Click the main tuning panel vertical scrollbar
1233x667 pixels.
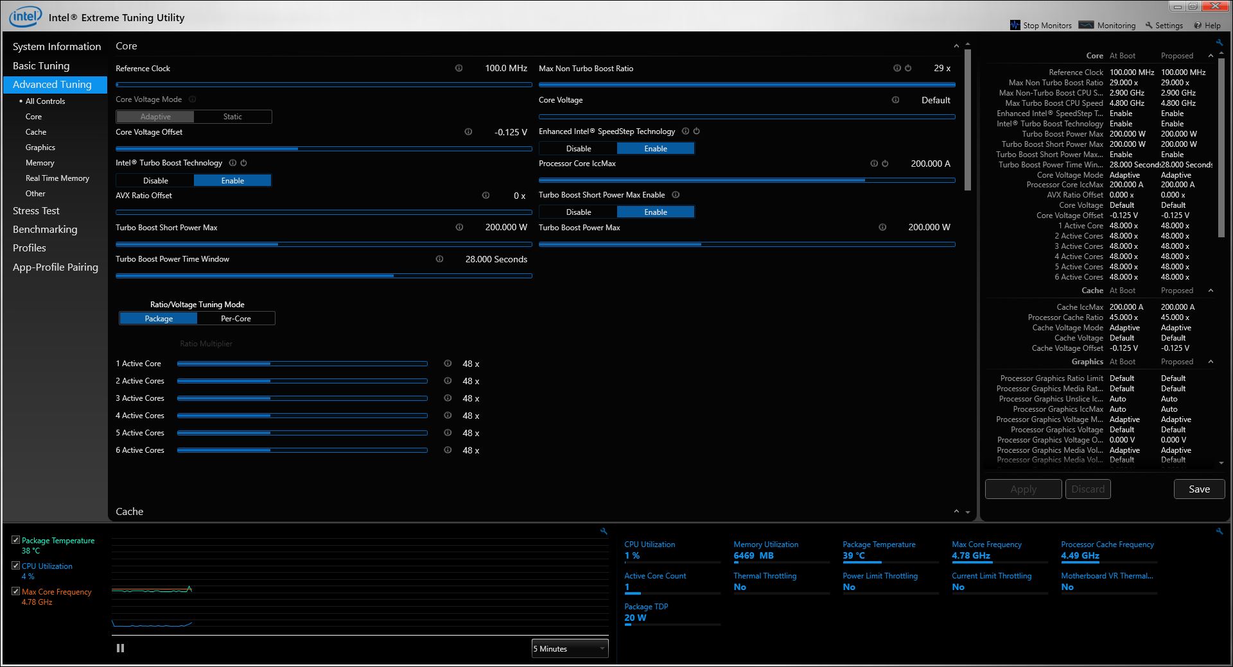pos(968,119)
